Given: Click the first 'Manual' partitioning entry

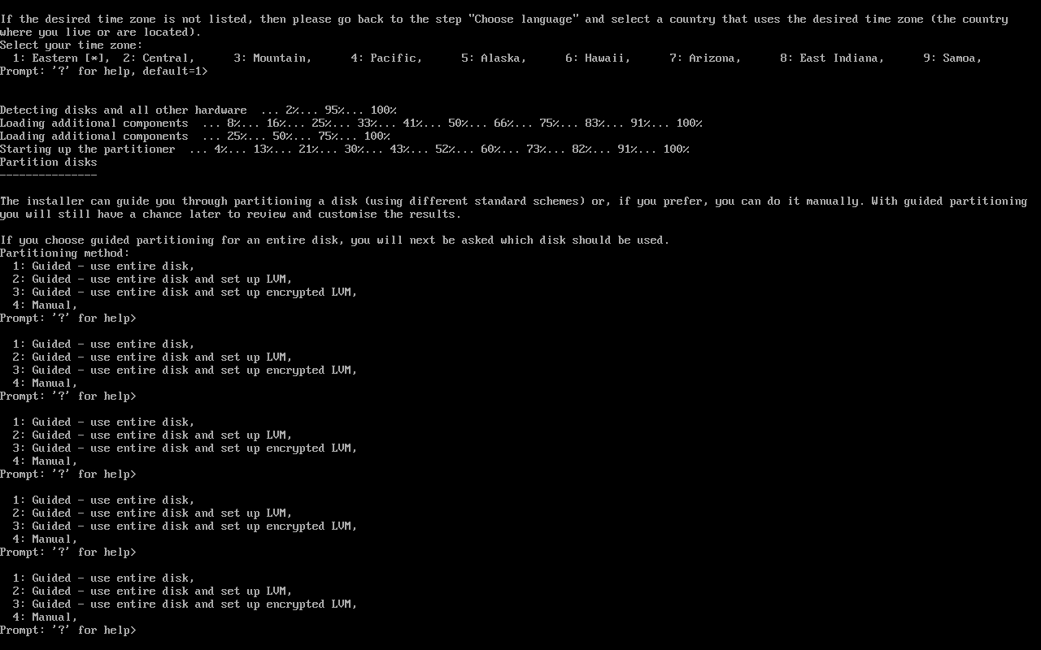Looking at the screenshot, I should 45,305.
